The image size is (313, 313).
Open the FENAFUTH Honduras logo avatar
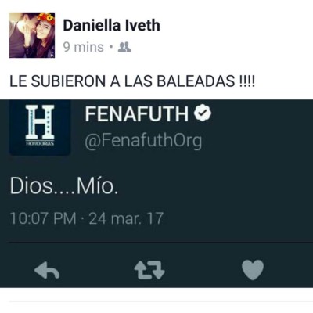tap(40, 128)
